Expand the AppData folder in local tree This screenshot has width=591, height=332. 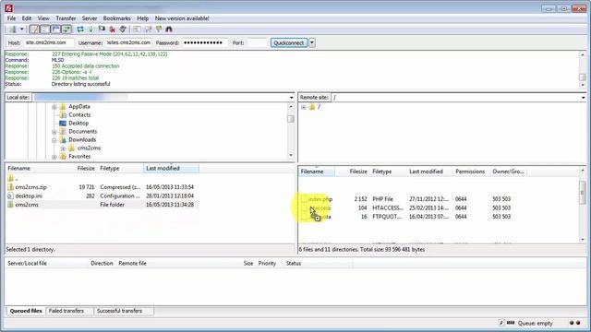[x=54, y=107]
